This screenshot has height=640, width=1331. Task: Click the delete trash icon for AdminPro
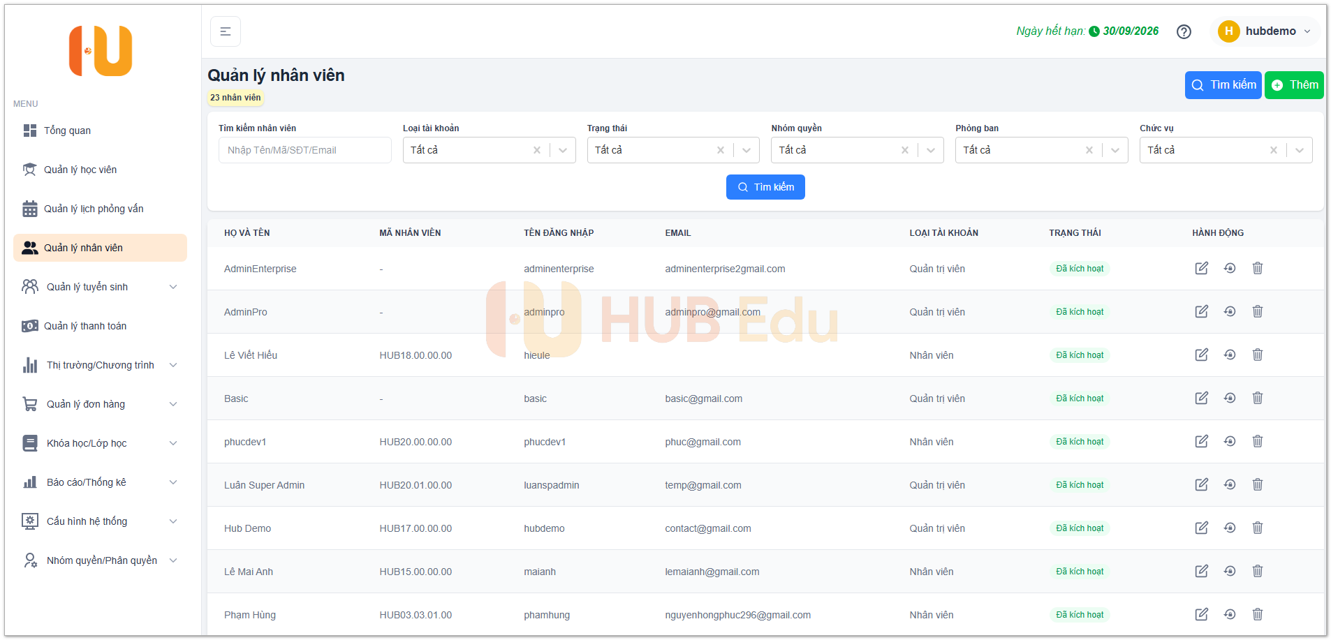[x=1258, y=311]
